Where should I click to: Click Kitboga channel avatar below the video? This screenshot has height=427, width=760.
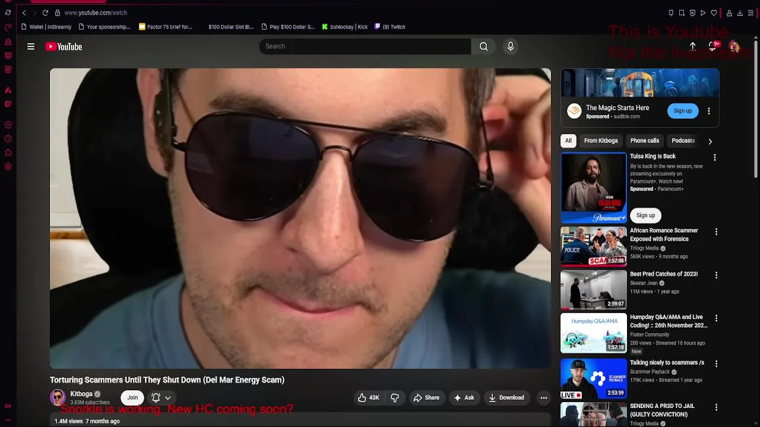(58, 397)
